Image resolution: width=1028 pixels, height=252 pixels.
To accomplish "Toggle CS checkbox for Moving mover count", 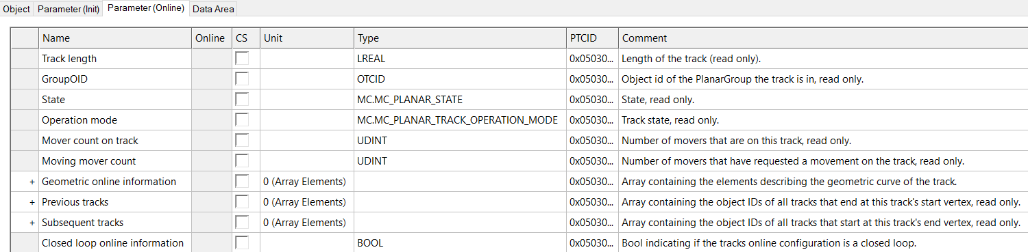I will (242, 161).
